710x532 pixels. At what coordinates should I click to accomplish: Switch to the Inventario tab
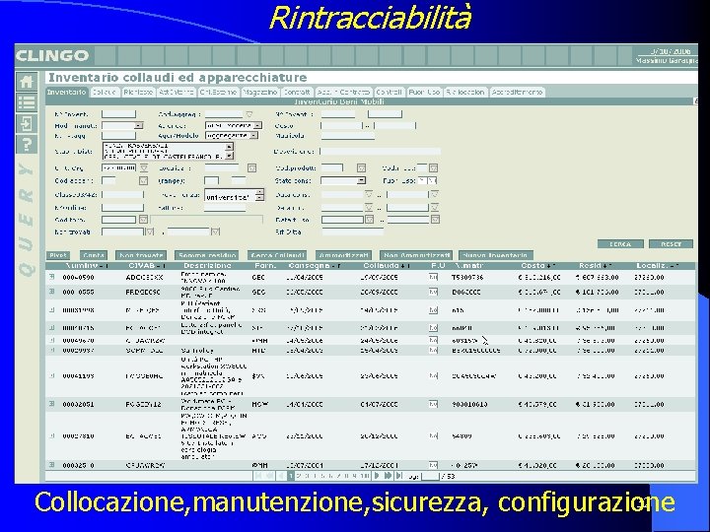coord(67,92)
